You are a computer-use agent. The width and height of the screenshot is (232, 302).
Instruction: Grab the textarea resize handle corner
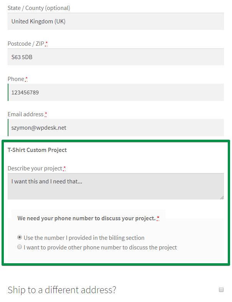coord(222,197)
